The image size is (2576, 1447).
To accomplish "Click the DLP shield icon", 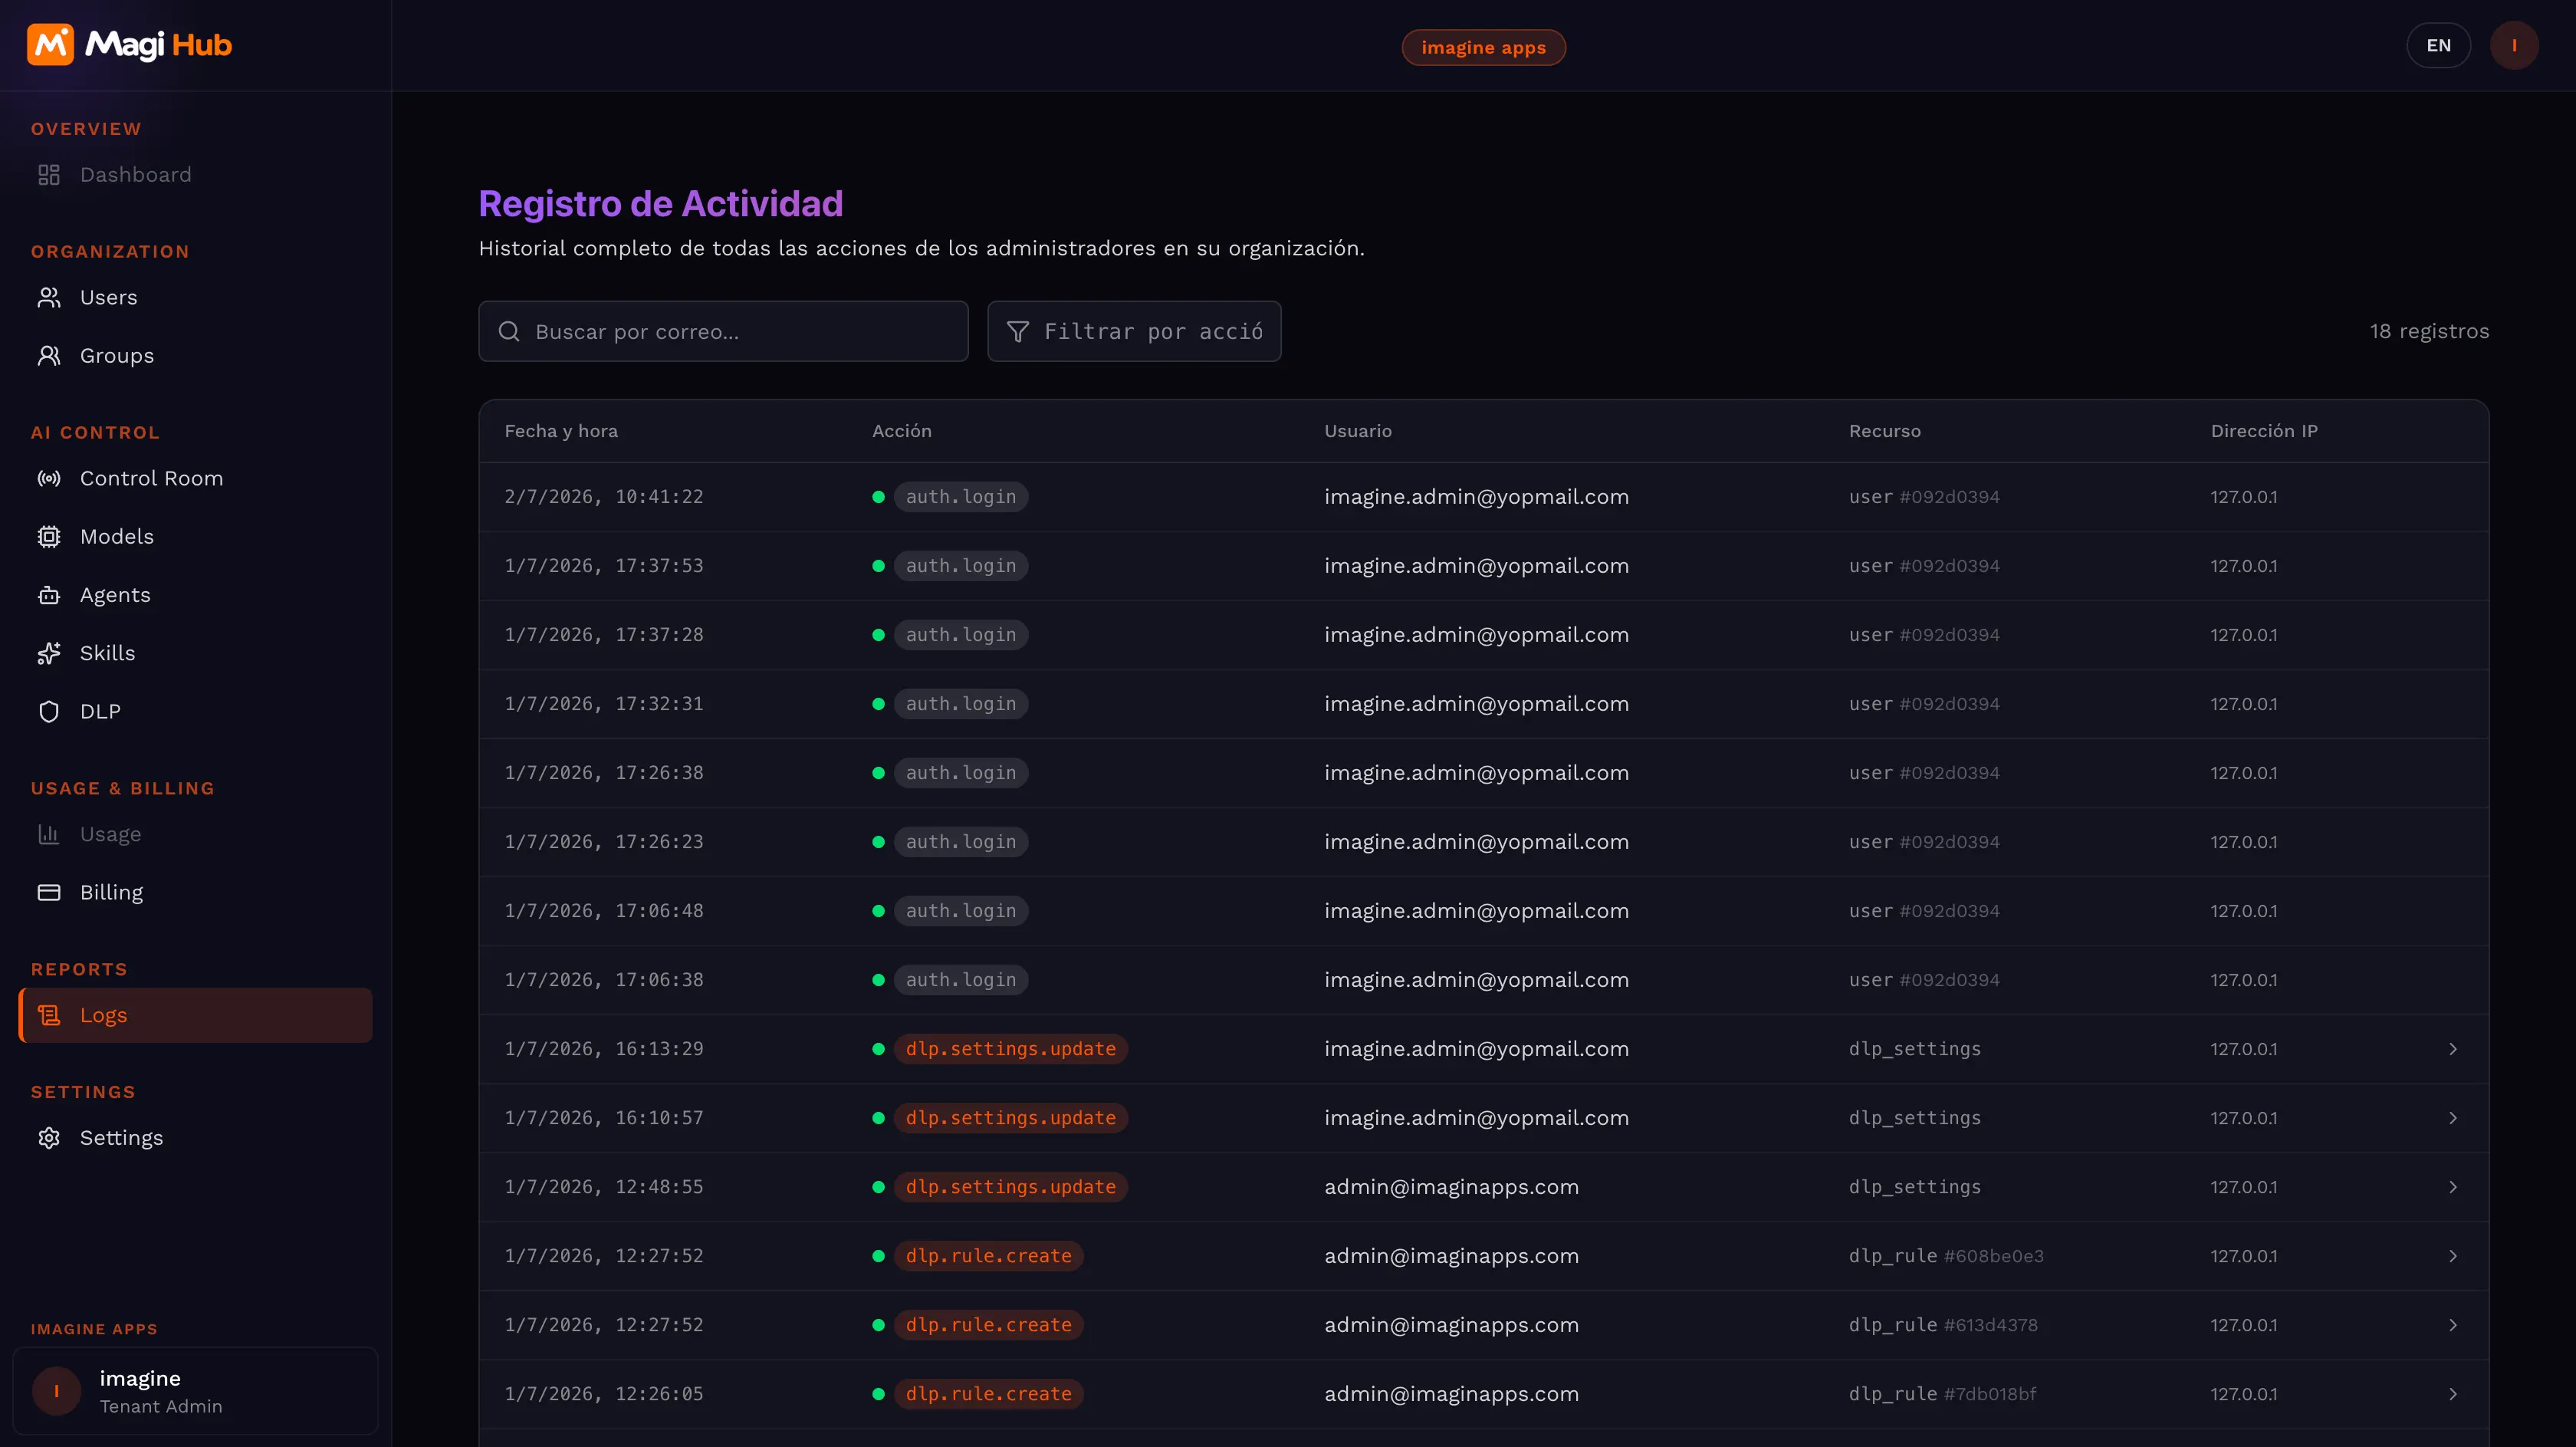I will coord(49,712).
